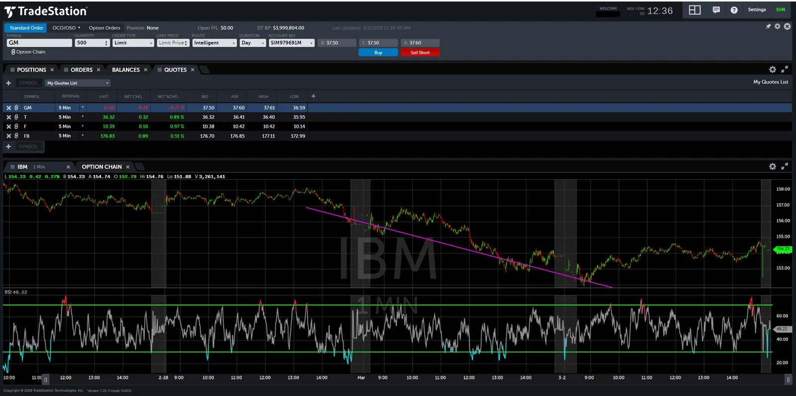
Task: Toggle the IBM chart tab square indicator
Action: point(12,167)
